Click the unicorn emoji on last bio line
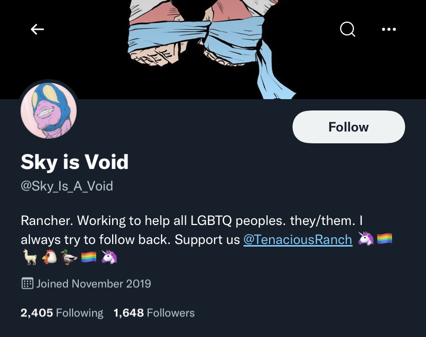This screenshot has width=426, height=337. [x=109, y=257]
